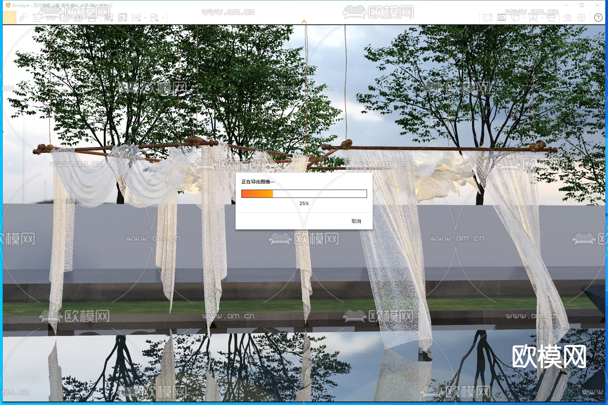Screen dimensions: 608x405
Task: Click the binoculars icon in toolbar
Action: 51,18
